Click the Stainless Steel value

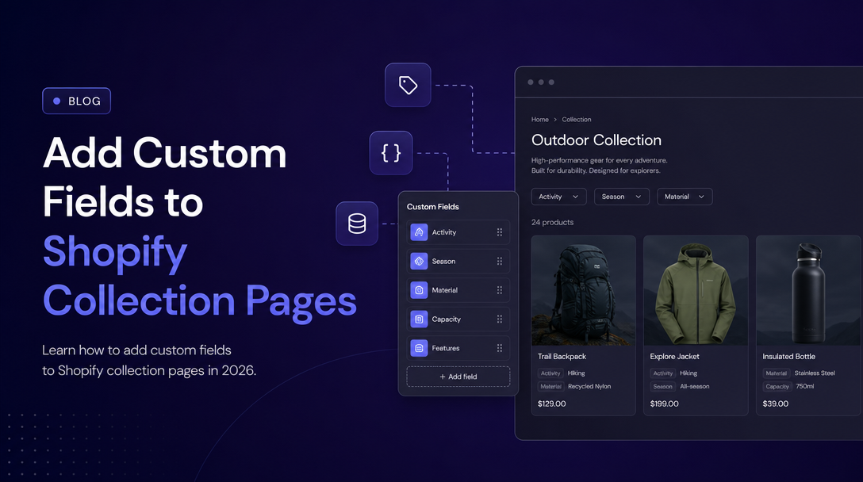point(815,373)
